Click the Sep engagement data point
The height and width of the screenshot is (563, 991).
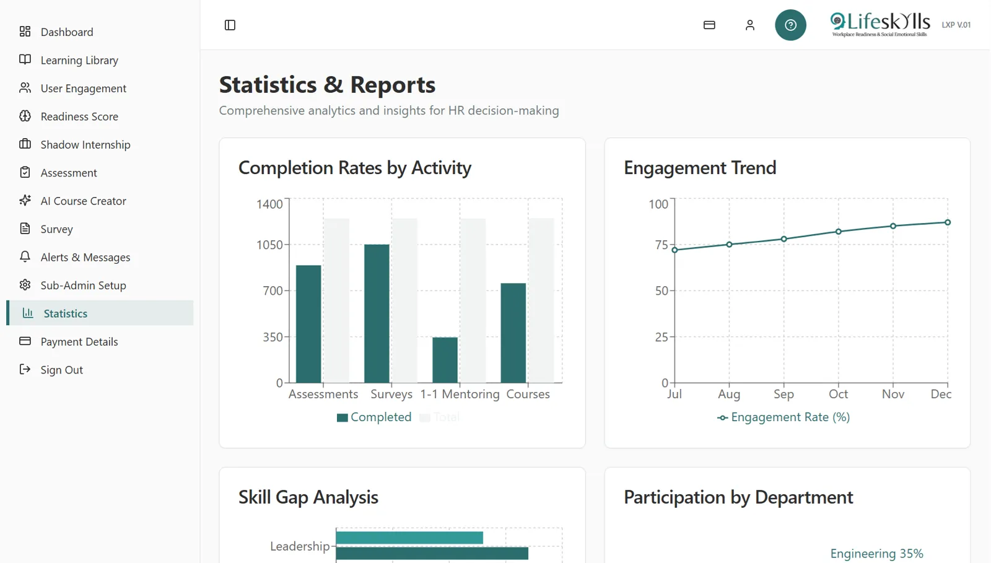click(784, 239)
